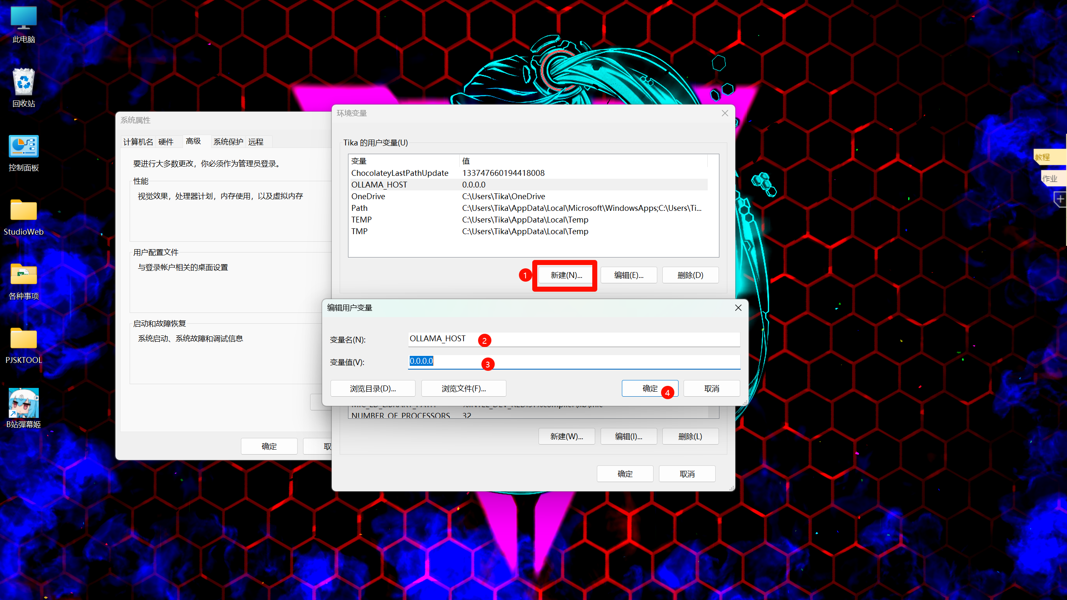The height and width of the screenshot is (600, 1067).
Task: Click 浏览文件(F)... button
Action: (463, 388)
